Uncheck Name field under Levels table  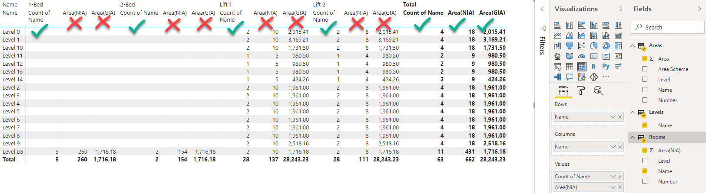tap(645, 125)
